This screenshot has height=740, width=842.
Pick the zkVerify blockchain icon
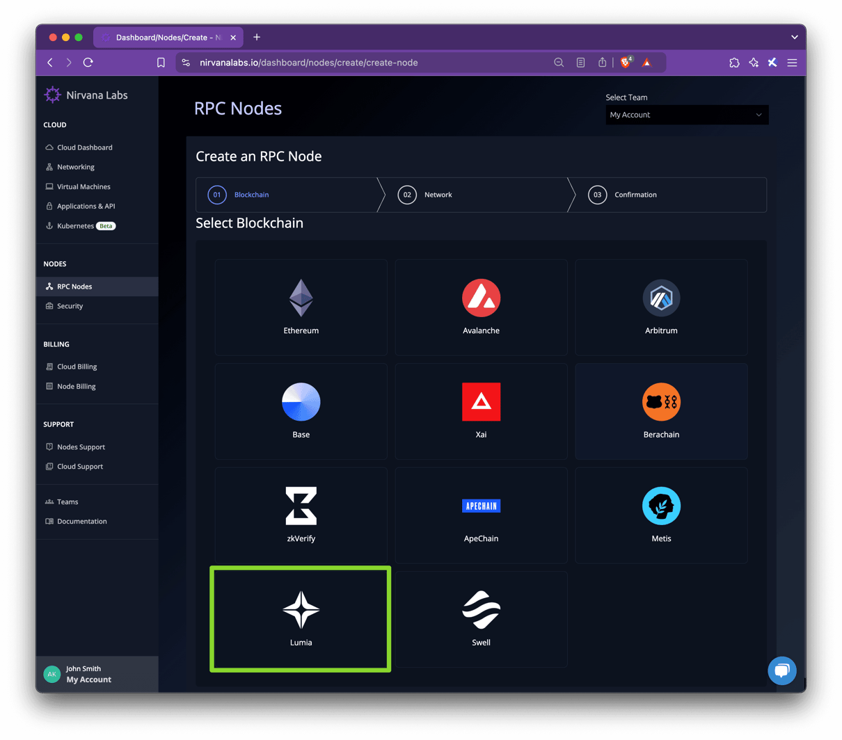point(301,506)
